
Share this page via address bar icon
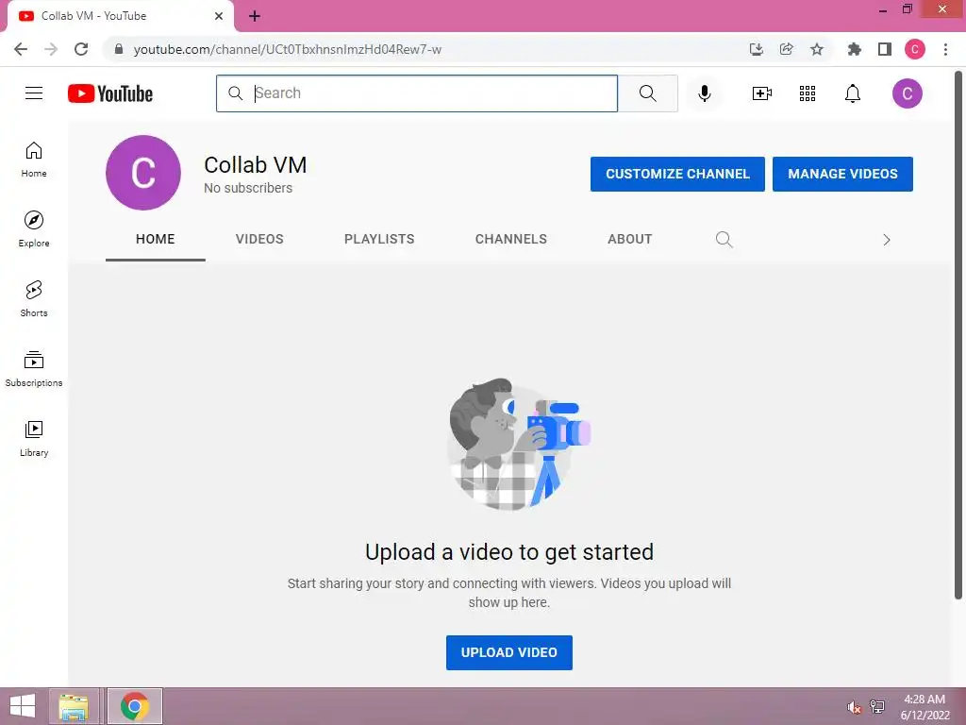click(x=786, y=49)
